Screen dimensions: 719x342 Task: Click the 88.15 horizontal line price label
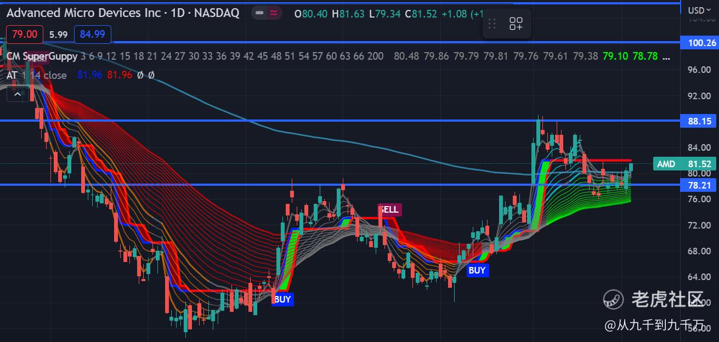coord(699,122)
